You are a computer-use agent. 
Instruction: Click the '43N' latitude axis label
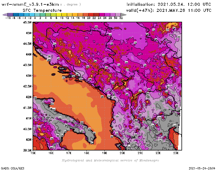[x=28, y=76]
